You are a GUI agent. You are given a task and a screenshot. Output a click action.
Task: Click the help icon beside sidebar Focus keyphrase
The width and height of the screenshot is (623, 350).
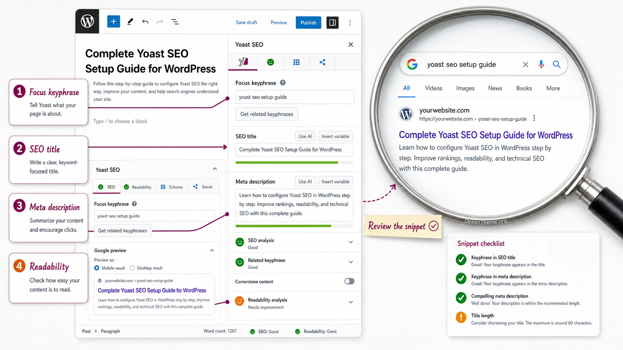click(283, 83)
